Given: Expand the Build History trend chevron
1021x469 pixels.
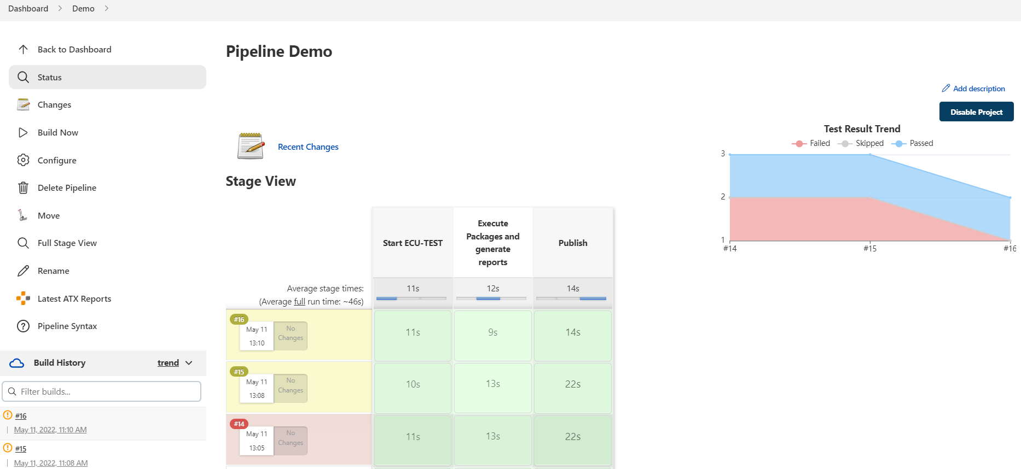Looking at the screenshot, I should point(189,363).
